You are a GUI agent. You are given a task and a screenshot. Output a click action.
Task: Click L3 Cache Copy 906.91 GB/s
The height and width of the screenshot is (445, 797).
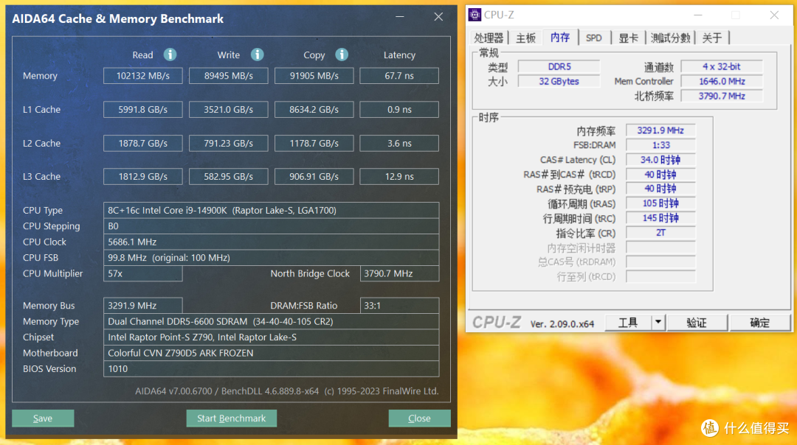pos(314,177)
